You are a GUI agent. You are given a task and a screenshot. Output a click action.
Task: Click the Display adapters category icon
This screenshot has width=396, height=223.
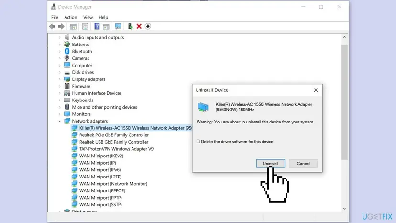click(x=67, y=79)
